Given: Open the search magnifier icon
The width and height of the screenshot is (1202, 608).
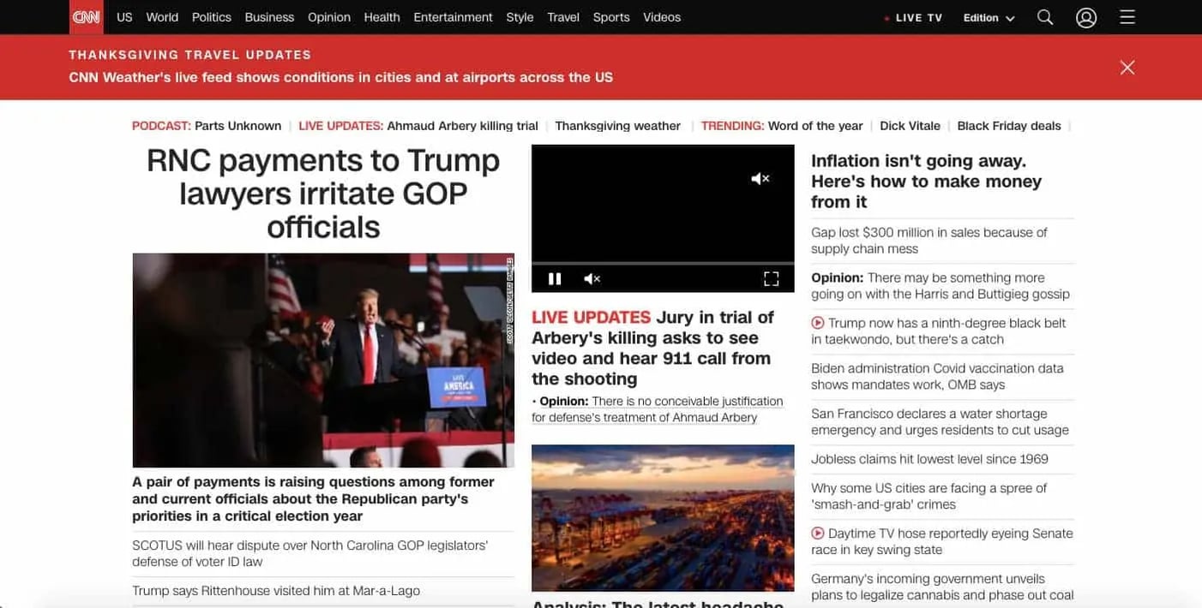Looking at the screenshot, I should pos(1044,17).
